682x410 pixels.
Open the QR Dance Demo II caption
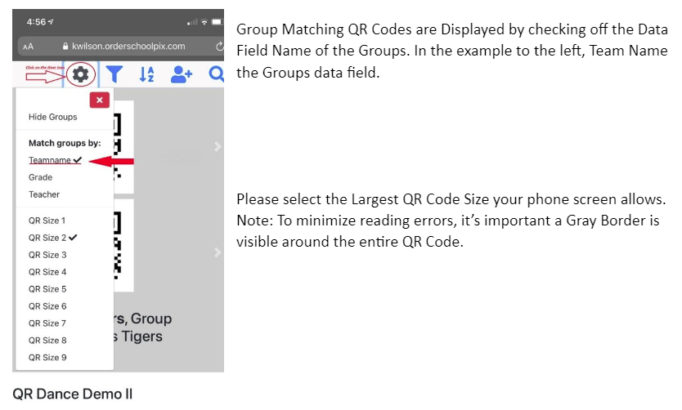(72, 394)
